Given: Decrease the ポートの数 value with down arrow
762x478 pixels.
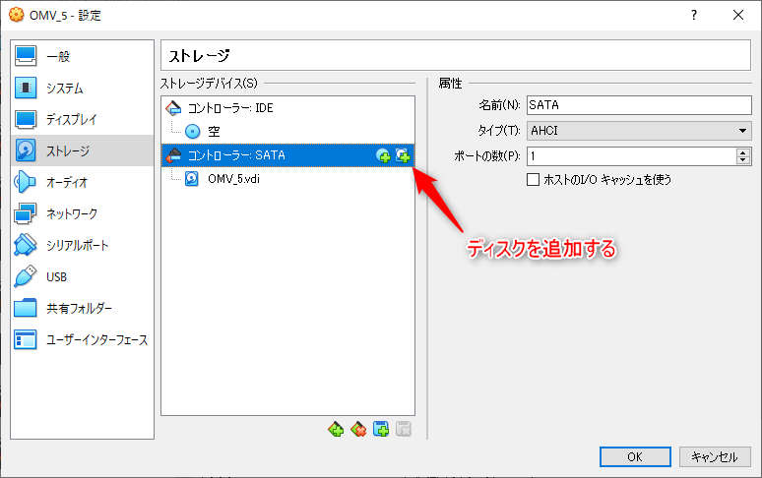Looking at the screenshot, I should pos(742,159).
